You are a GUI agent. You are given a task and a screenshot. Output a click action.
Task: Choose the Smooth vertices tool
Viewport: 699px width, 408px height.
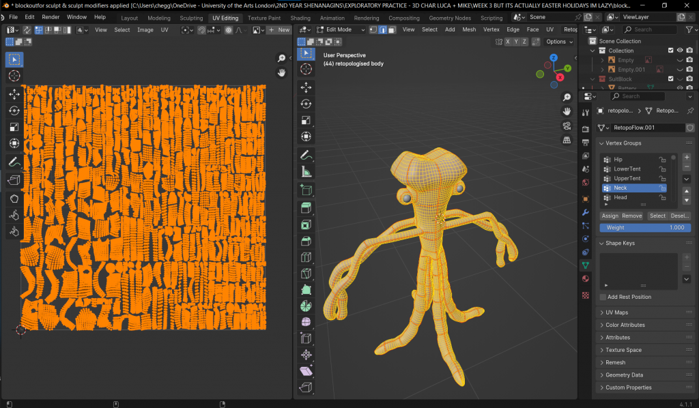click(306, 322)
